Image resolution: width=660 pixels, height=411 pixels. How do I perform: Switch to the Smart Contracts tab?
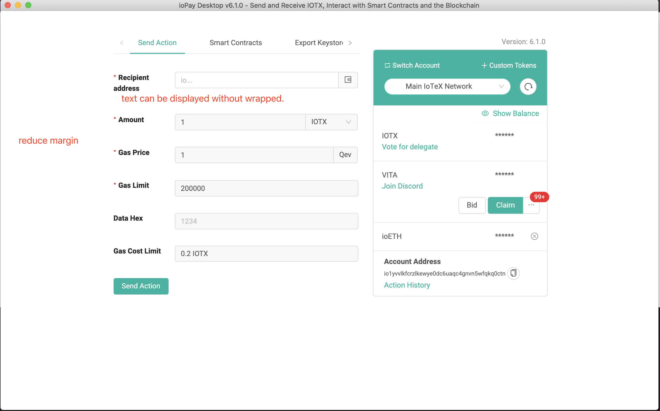click(235, 43)
